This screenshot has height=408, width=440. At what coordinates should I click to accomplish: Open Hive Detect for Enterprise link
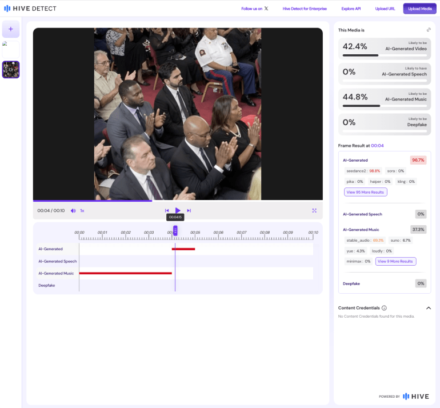pyautogui.click(x=305, y=9)
